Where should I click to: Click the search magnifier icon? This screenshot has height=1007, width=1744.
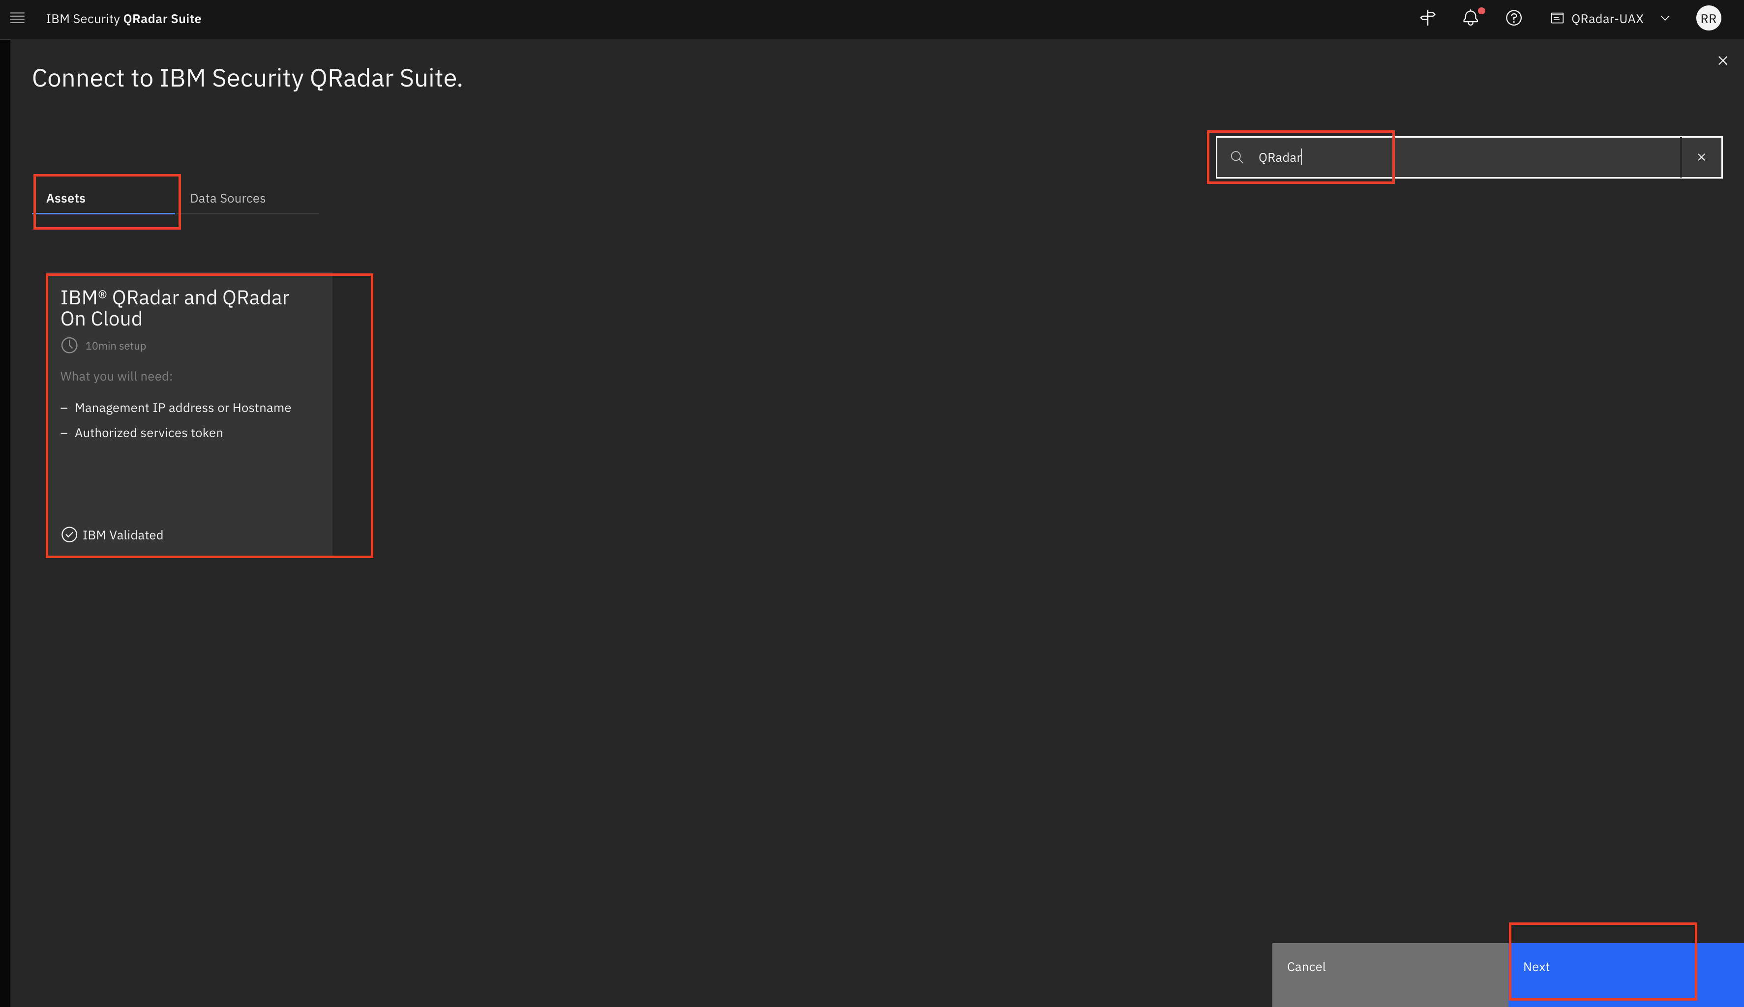pos(1237,157)
